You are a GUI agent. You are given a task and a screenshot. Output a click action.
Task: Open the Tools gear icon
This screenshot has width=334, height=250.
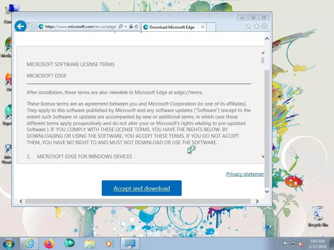click(x=265, y=26)
